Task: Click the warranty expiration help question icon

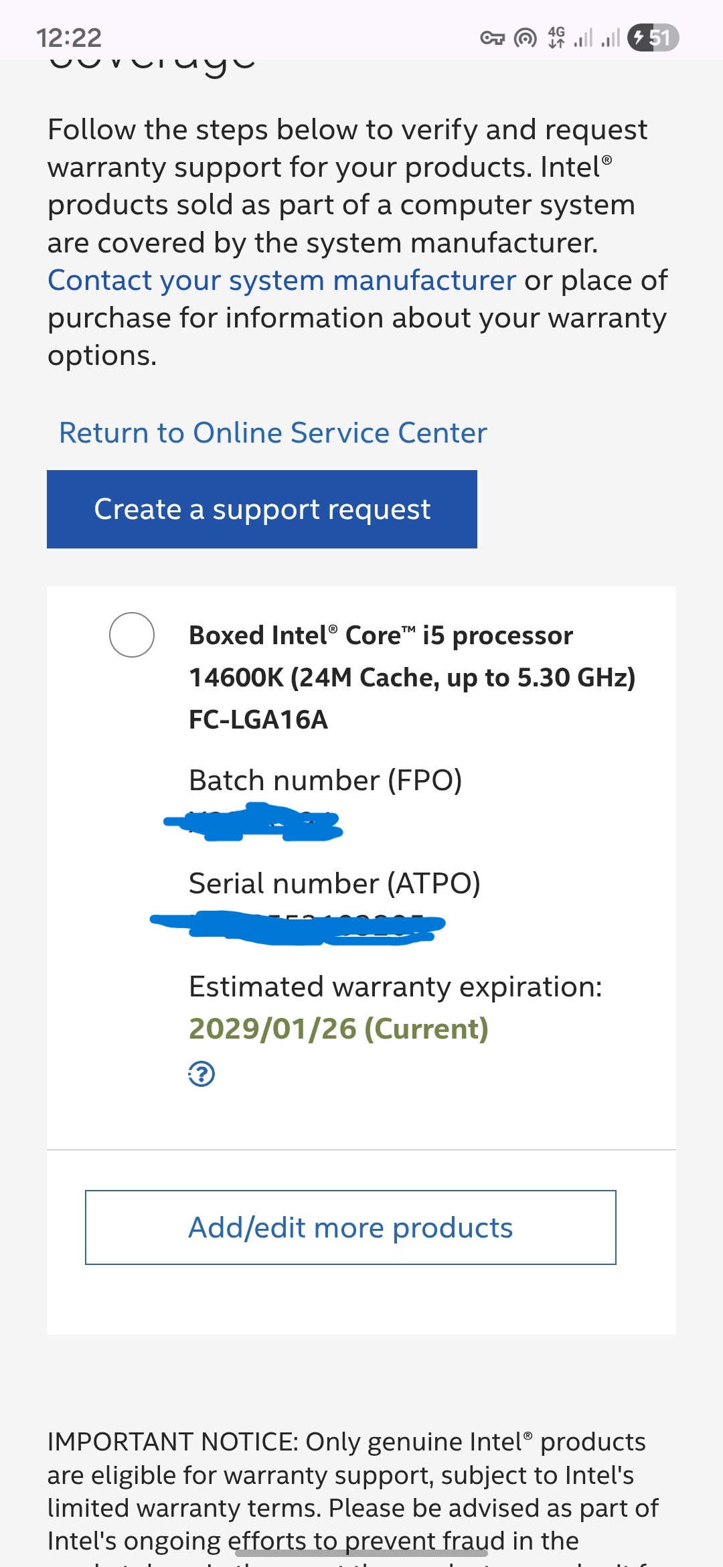Action: pos(202,1074)
